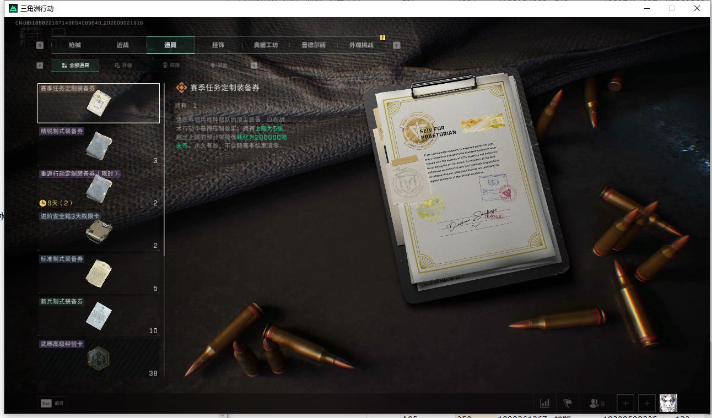Select the 道具 tab
The height and width of the screenshot is (418, 712).
[x=170, y=45]
